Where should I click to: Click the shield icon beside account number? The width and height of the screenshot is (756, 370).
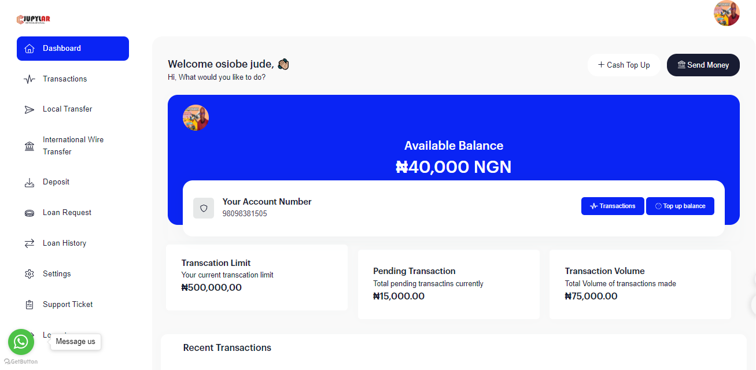tap(204, 208)
